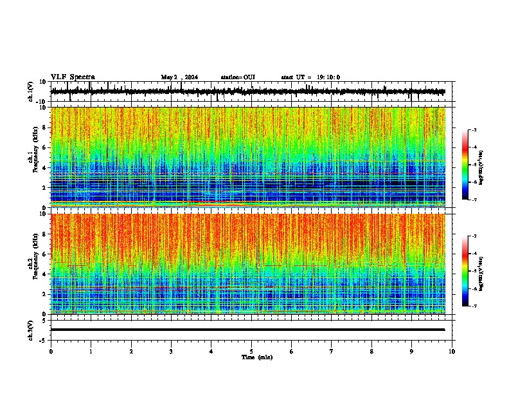
Task: Click inside the ch.1 frequency spectrogram
Action: coord(248,157)
